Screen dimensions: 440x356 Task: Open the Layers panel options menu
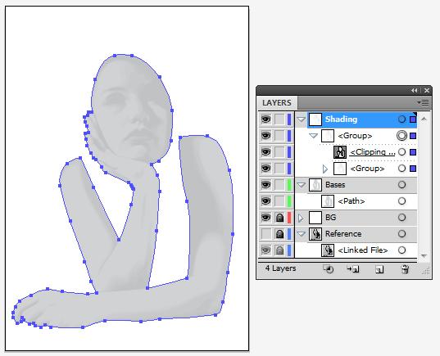coord(423,103)
